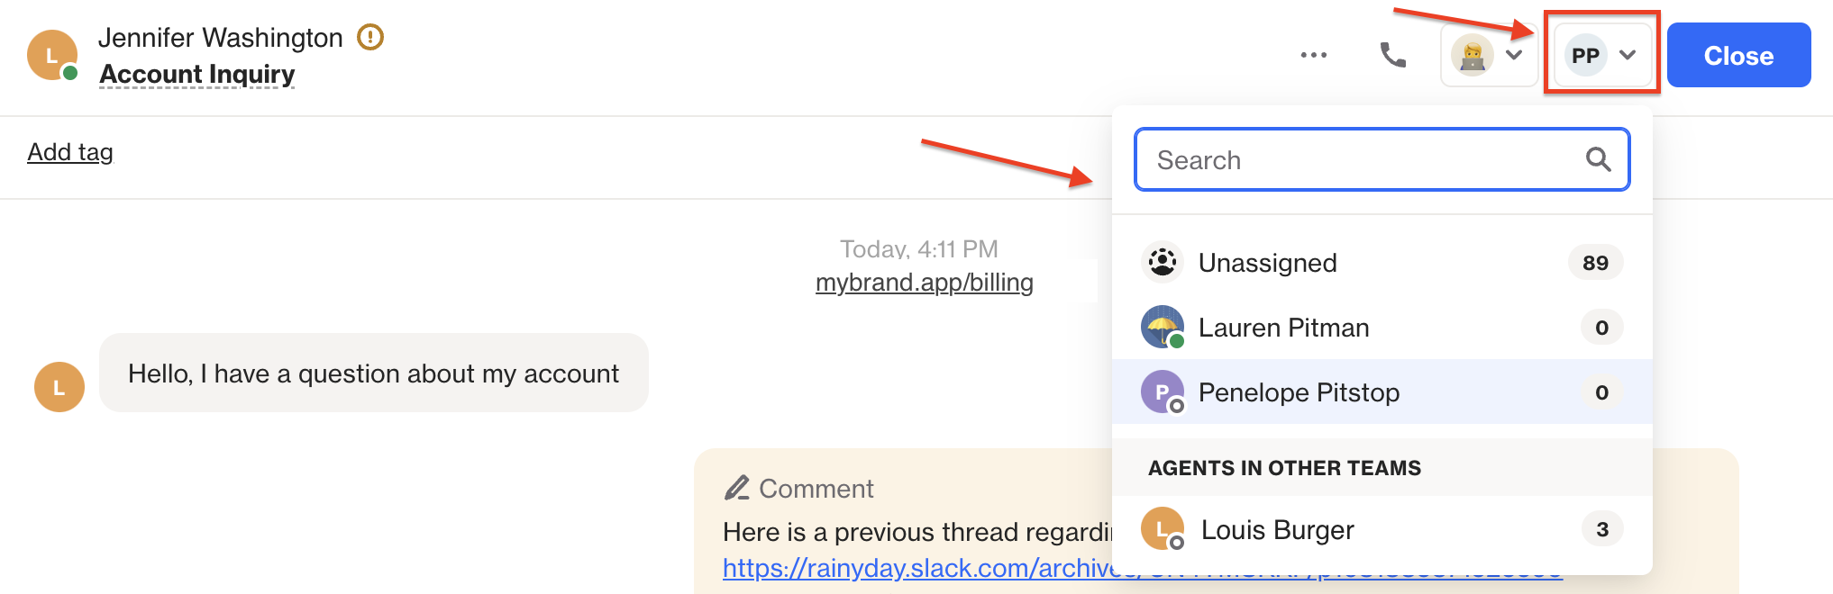
Task: Click Jennifer Washington's orange L avatar in header
Action: [x=51, y=55]
